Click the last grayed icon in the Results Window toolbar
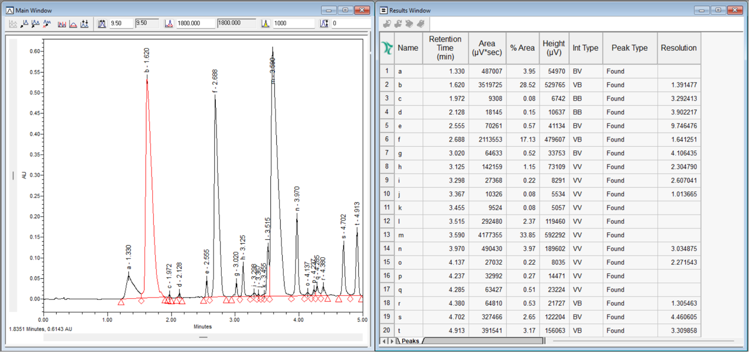This screenshot has width=749, height=352. tap(420, 24)
